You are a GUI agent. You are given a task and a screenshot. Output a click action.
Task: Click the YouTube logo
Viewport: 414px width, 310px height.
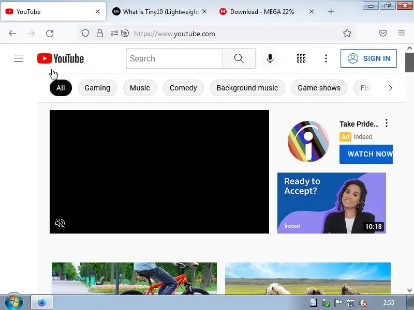(x=61, y=58)
